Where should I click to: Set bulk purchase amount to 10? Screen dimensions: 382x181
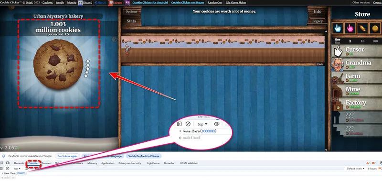362,41
